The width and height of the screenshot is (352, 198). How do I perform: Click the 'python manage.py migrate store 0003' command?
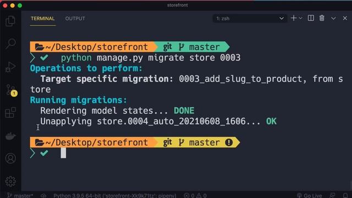click(x=151, y=58)
